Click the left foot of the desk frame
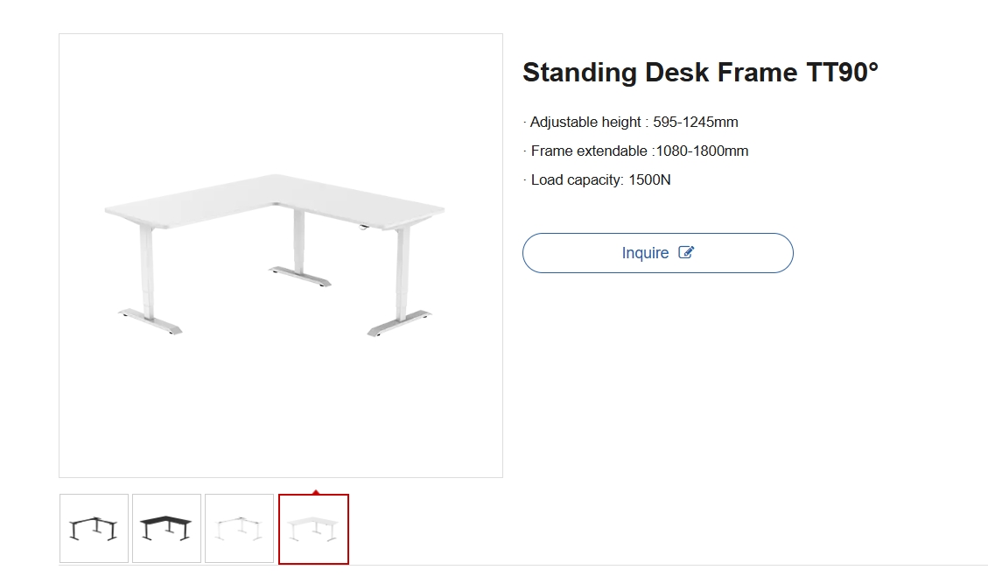This screenshot has height=577, width=988. pos(151,320)
